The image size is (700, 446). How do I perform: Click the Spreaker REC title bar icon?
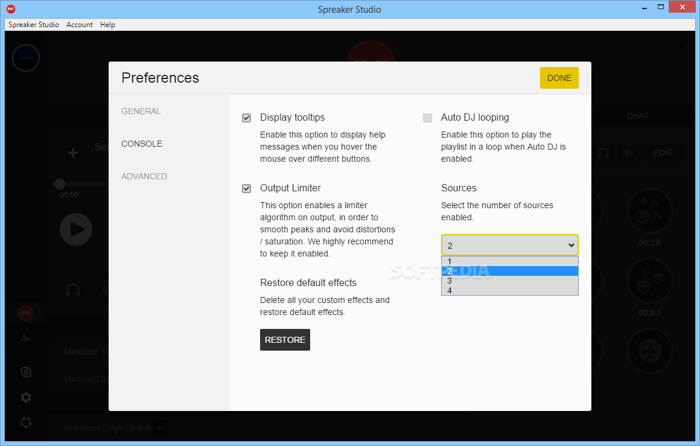(11, 9)
